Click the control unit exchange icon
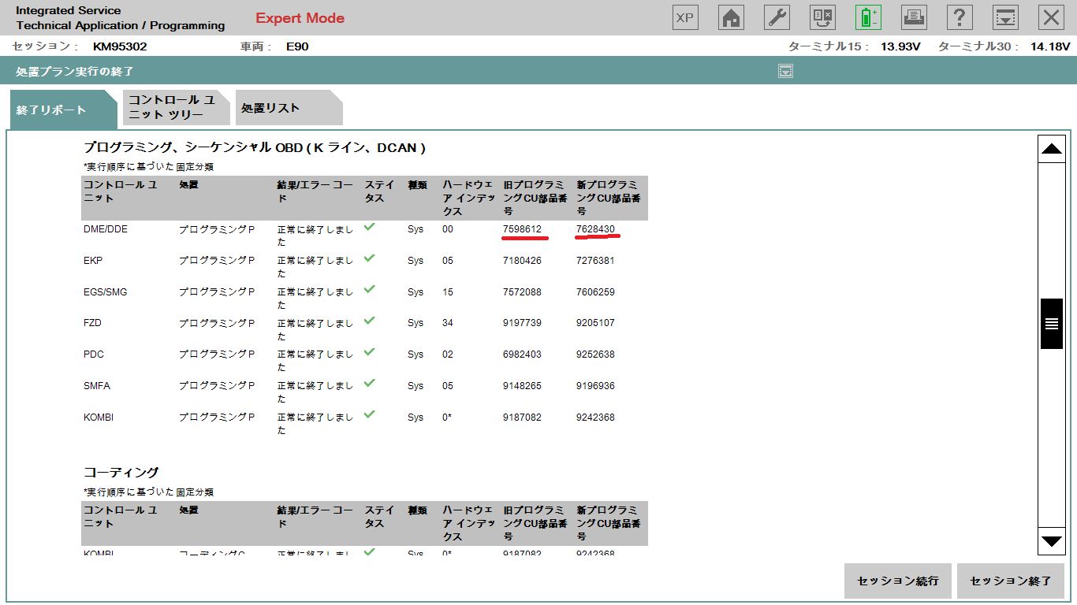1077x605 pixels. pyautogui.click(x=822, y=17)
